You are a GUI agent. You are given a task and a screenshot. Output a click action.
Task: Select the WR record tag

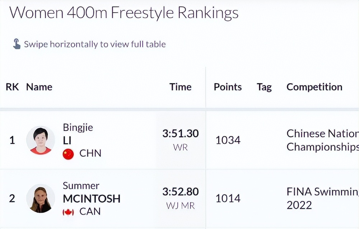click(x=180, y=148)
